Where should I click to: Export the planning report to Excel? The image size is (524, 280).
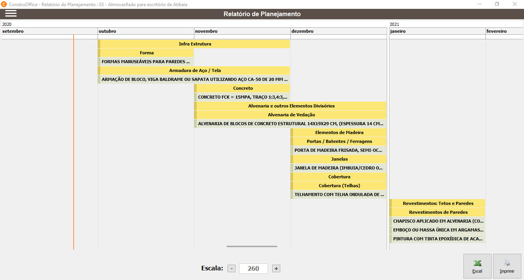[x=477, y=266]
